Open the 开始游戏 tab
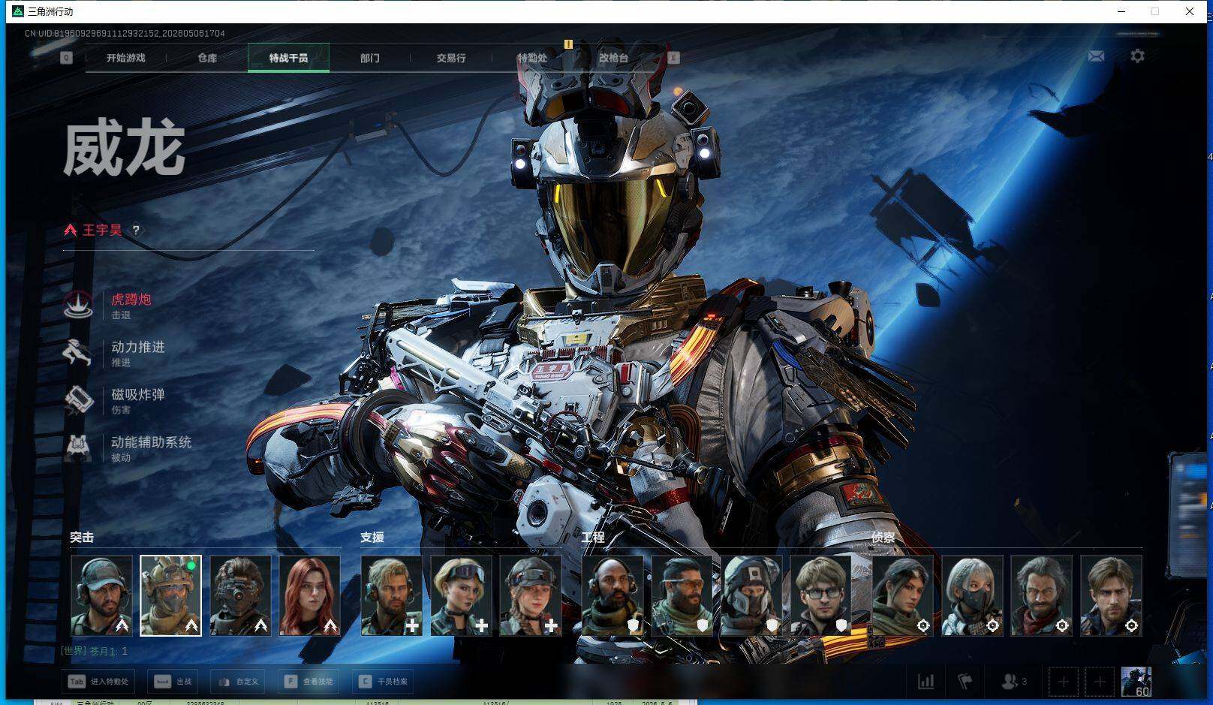The height and width of the screenshot is (705, 1213). click(x=125, y=58)
